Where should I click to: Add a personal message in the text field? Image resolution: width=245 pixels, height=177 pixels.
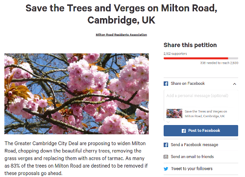(x=201, y=98)
